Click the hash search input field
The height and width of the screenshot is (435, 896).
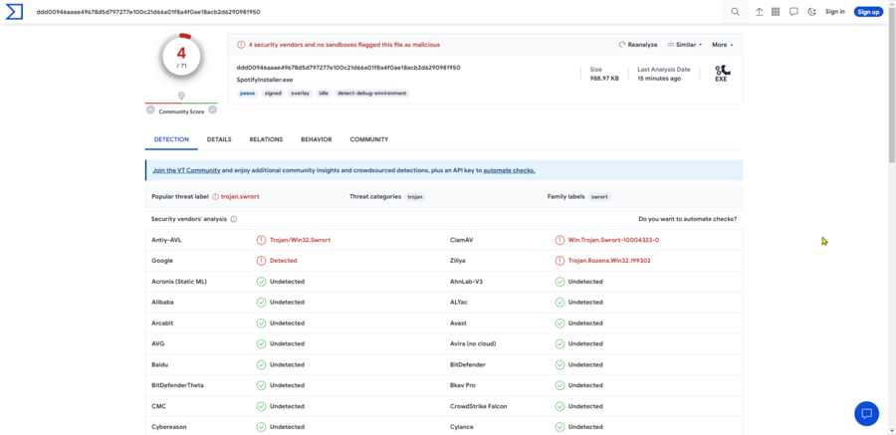377,11
